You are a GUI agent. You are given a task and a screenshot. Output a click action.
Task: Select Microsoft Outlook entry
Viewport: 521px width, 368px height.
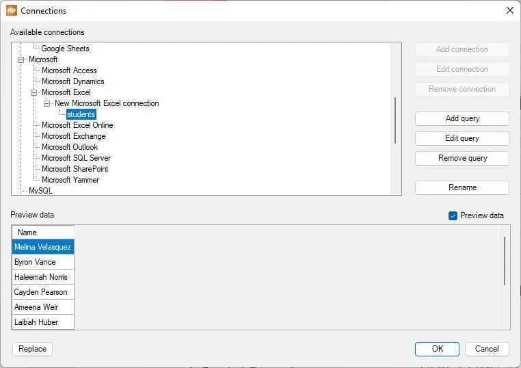click(x=70, y=147)
